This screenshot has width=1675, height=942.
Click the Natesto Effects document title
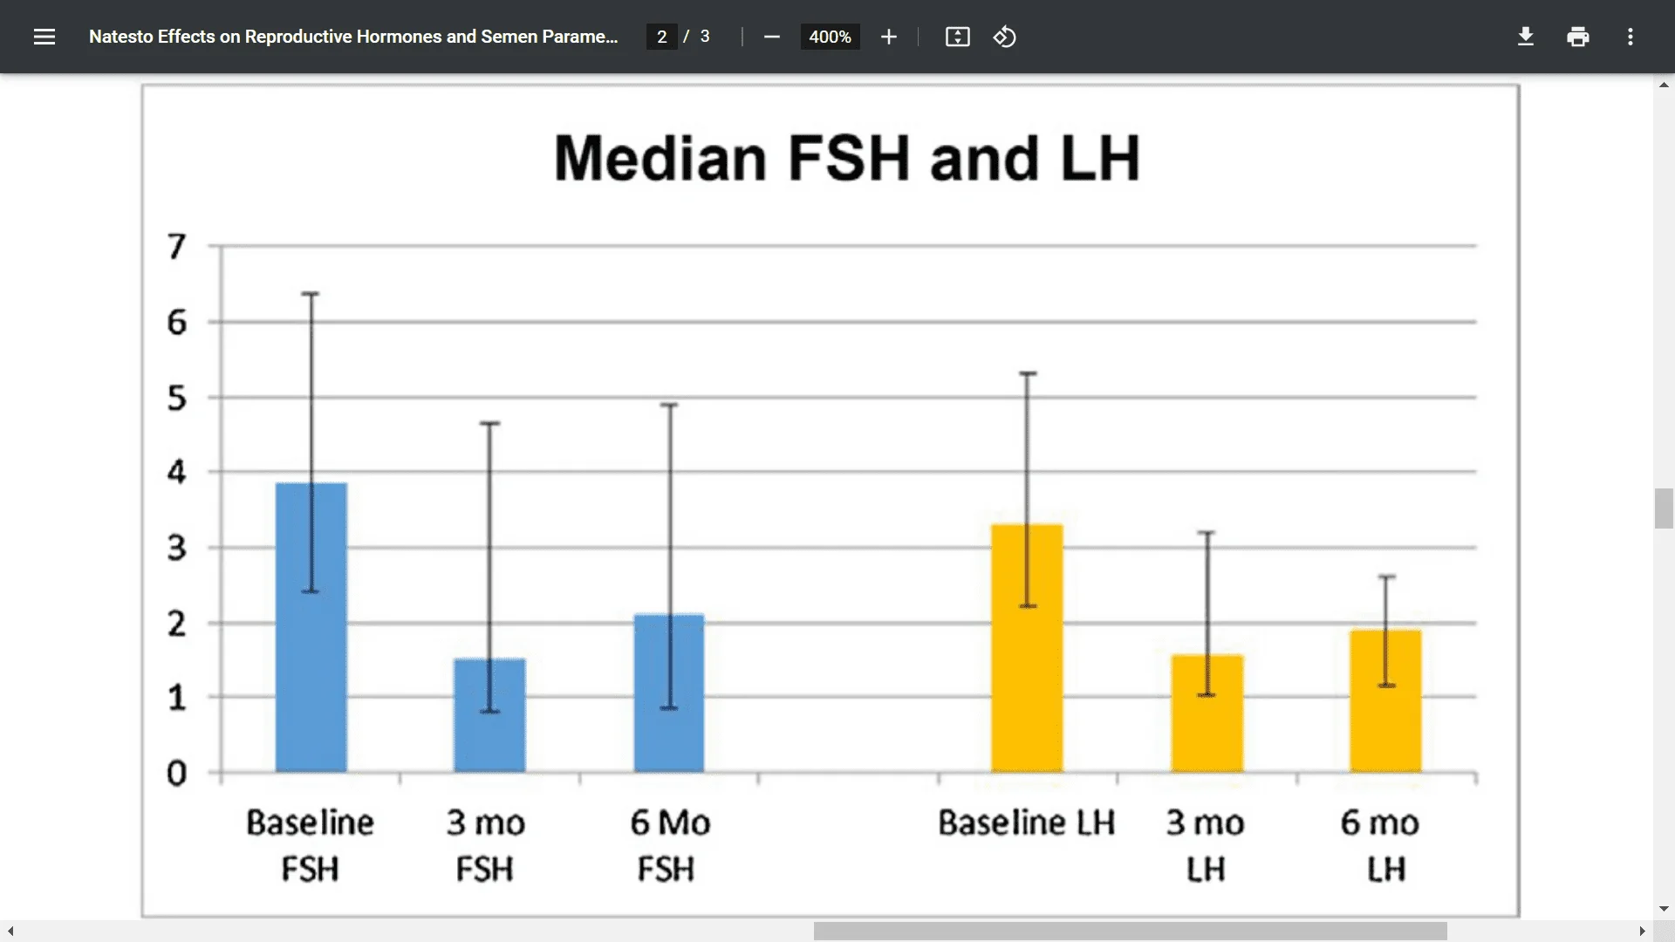[x=353, y=37]
